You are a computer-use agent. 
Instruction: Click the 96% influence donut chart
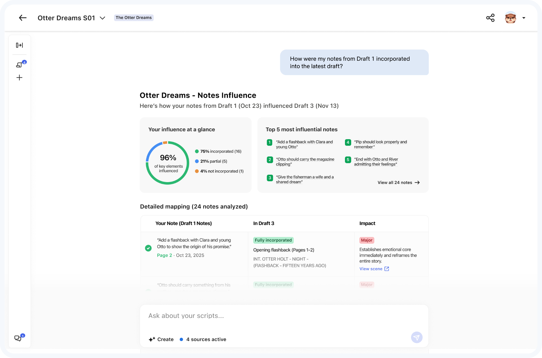pyautogui.click(x=168, y=163)
